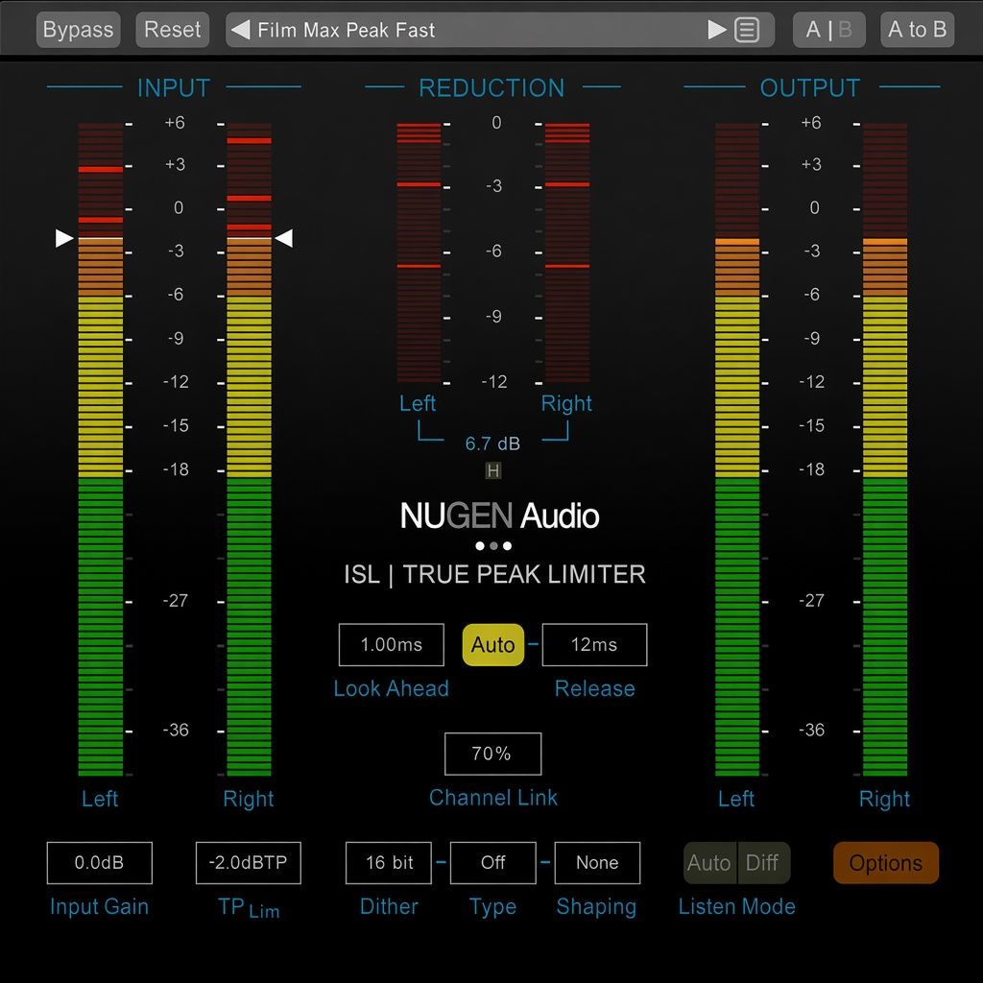Copy settings with A to B button
This screenshot has height=983, width=983.
tap(917, 30)
